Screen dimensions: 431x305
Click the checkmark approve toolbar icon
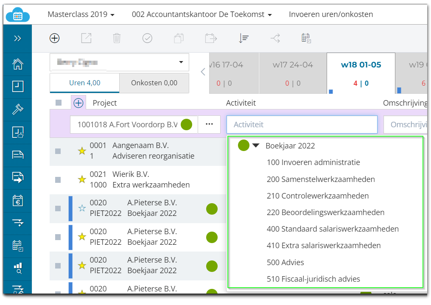[147, 38]
